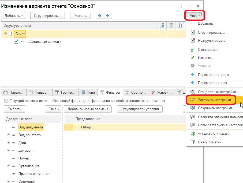Uncheck the Детальные записи checkbox
The height and width of the screenshot is (183, 243).
[x=16, y=41]
